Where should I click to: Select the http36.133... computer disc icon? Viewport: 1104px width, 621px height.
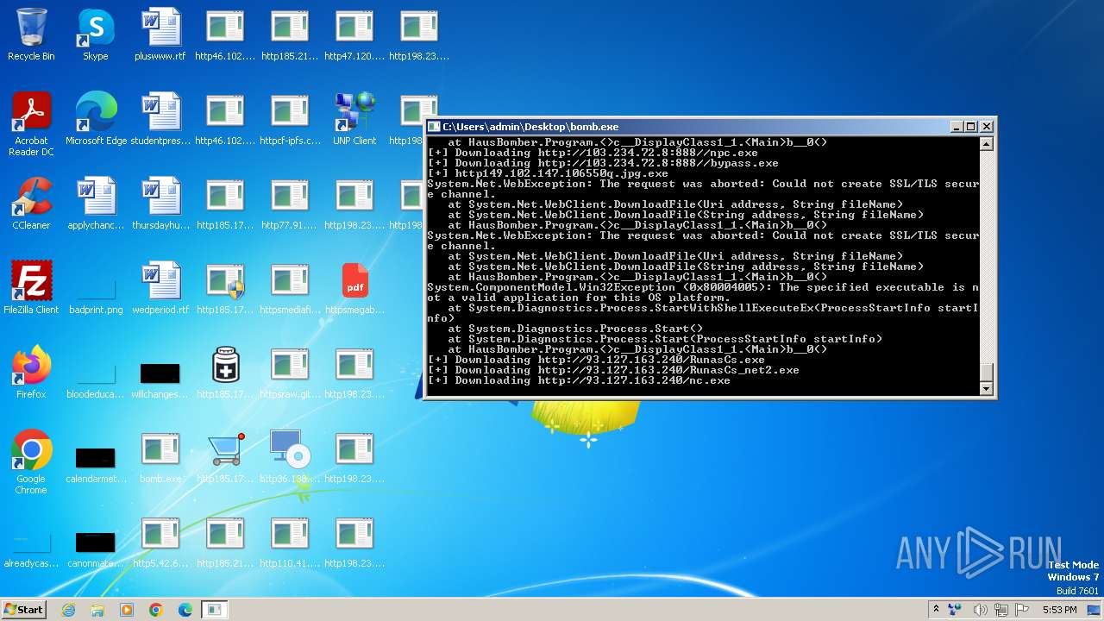(290, 458)
